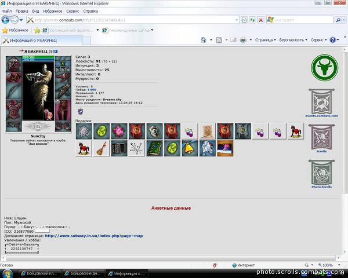Open the Сервис menu in menu bar
348x278 pixels.
tap(72, 11)
